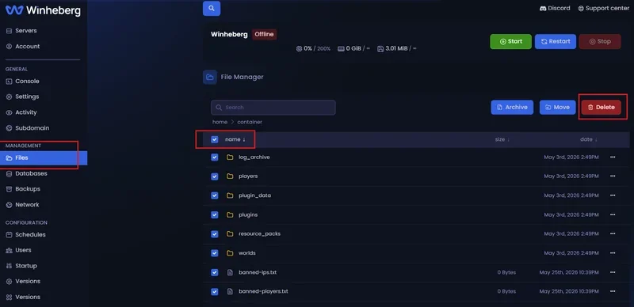The width and height of the screenshot is (634, 307).
Task: Uncheck the banned-ips.txt checkbox
Action: coord(215,273)
